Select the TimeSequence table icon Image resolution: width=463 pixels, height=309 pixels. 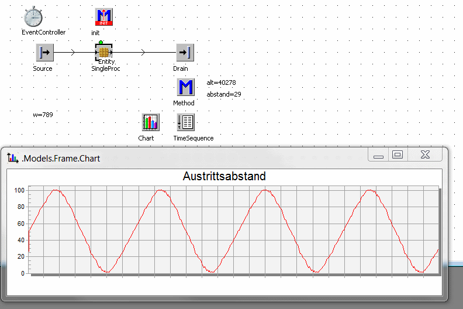(185, 122)
